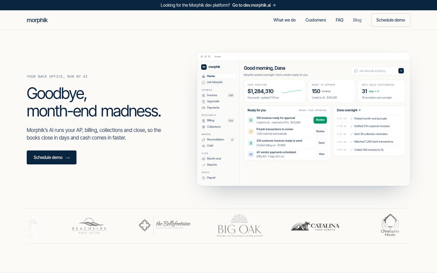Screen dimensions: 437x273
Task: Click the Catalina Care Center logo
Action: [315, 226]
